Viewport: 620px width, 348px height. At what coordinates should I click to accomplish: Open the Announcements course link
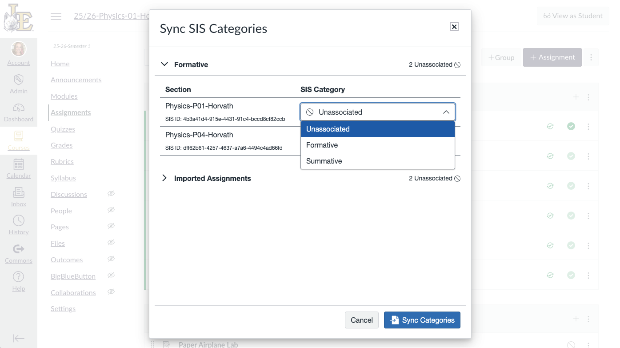point(76,80)
